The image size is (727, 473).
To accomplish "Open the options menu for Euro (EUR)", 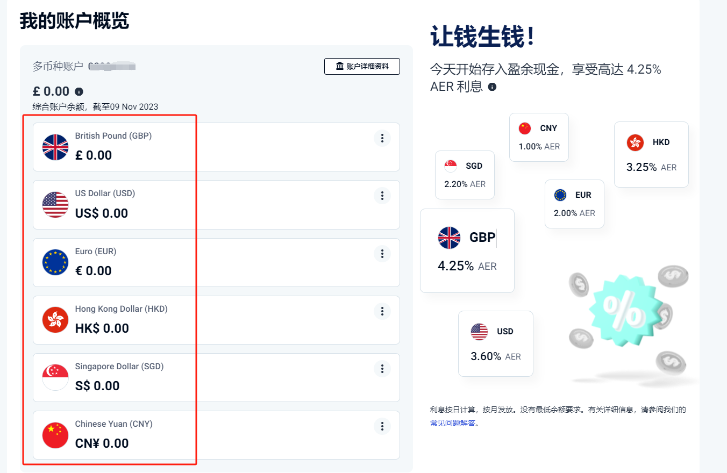I will (x=382, y=253).
